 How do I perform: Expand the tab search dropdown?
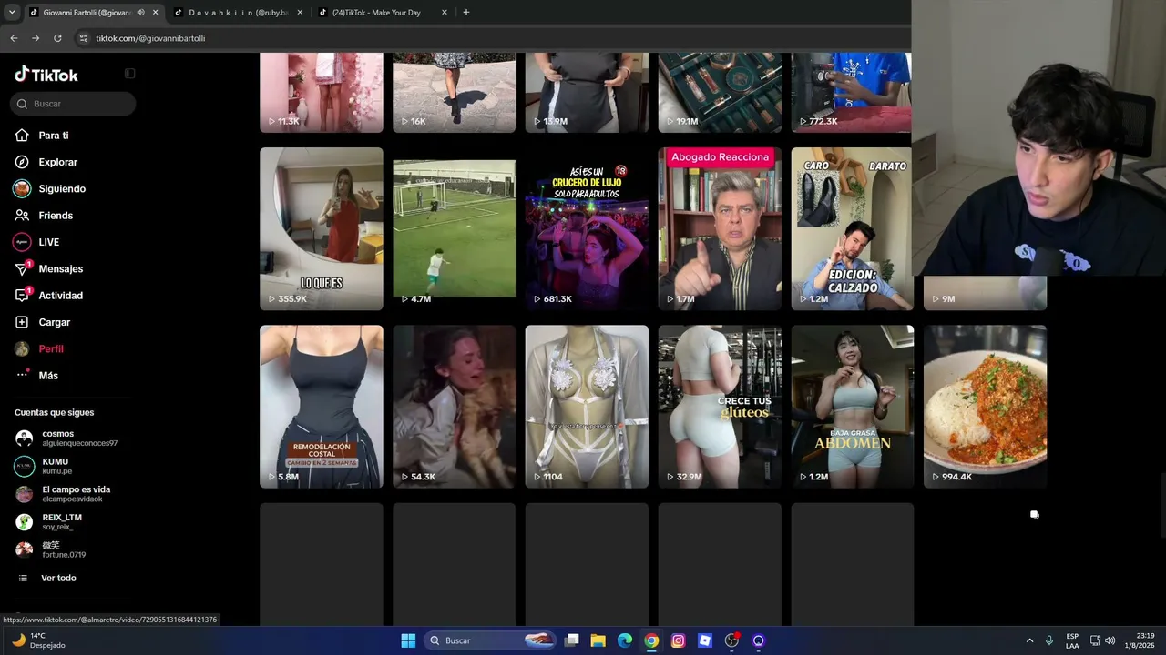(12, 13)
